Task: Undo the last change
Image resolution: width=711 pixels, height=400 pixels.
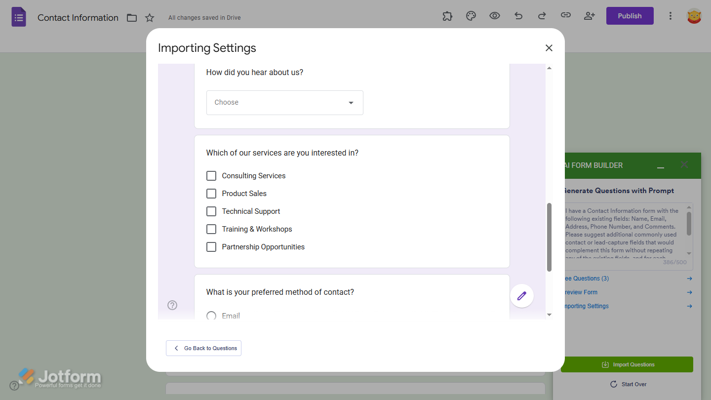Action: click(518, 16)
